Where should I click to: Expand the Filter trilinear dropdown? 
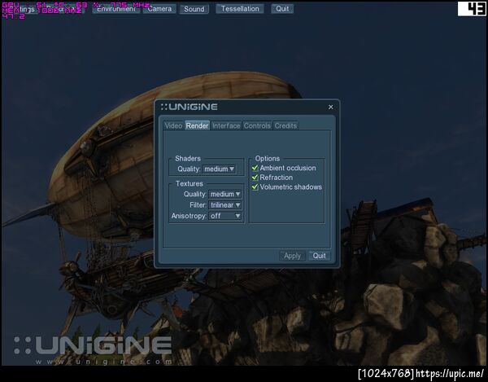point(225,205)
